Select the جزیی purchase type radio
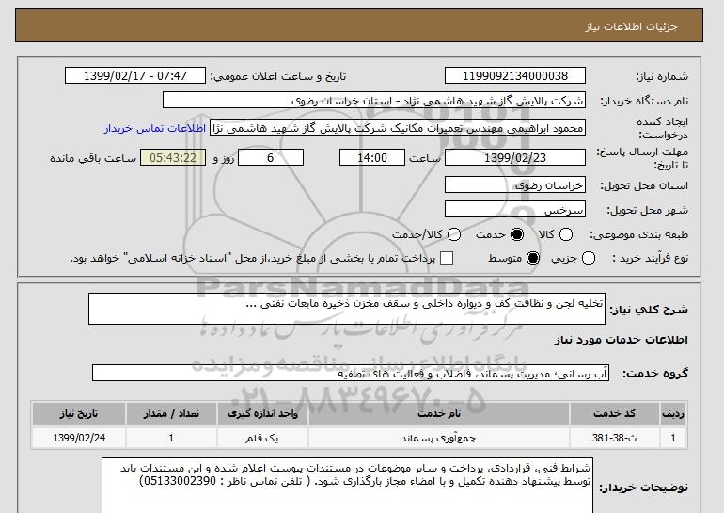 (x=589, y=258)
